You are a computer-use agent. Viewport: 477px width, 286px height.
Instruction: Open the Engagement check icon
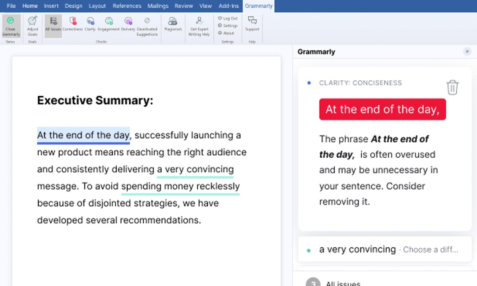pyautogui.click(x=108, y=24)
